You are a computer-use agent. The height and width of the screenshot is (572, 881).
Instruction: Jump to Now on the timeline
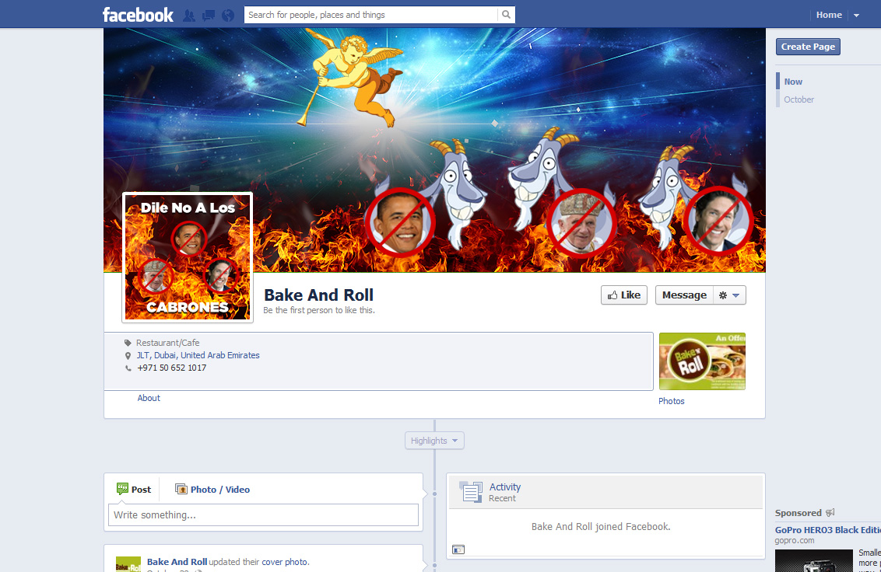point(793,82)
